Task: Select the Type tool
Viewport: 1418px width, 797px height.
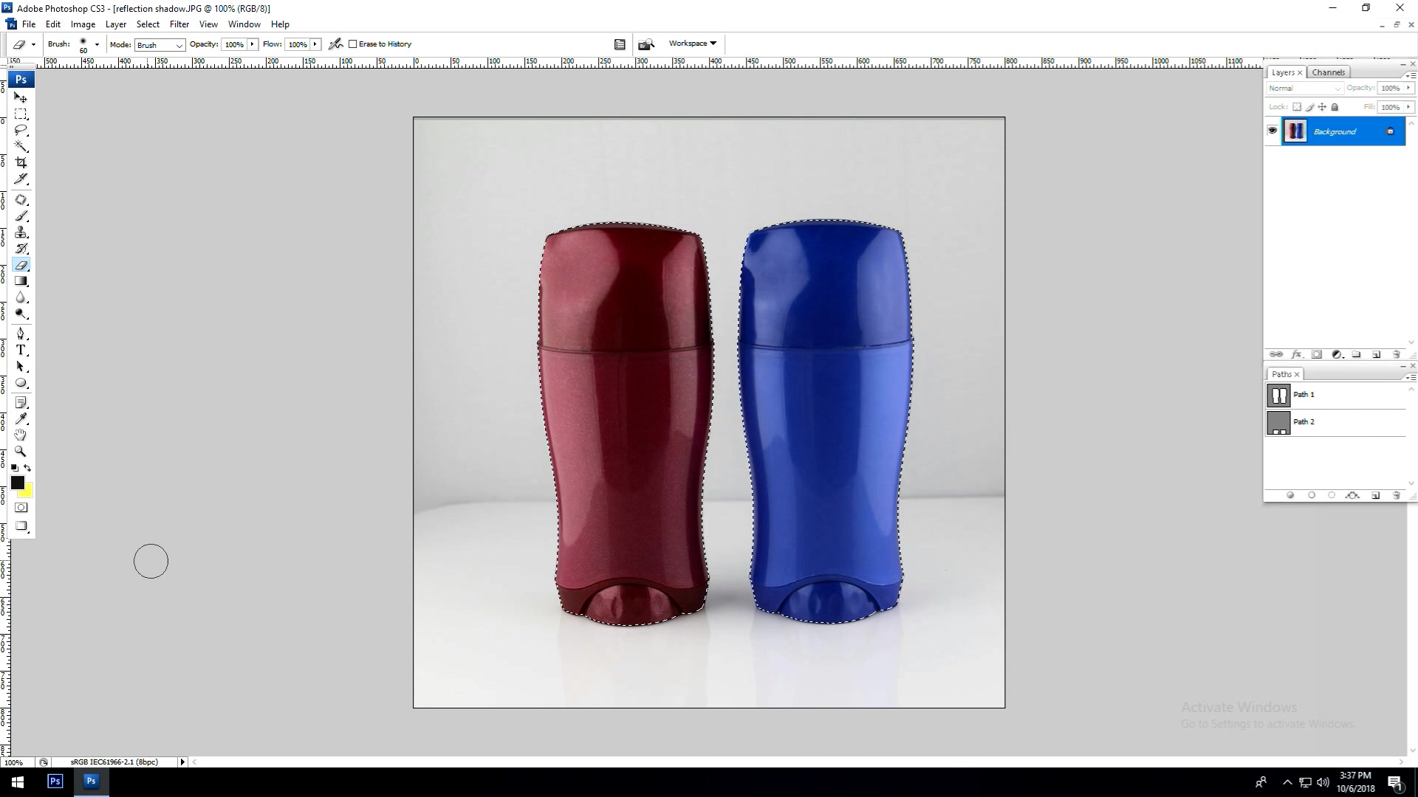Action: [x=21, y=351]
